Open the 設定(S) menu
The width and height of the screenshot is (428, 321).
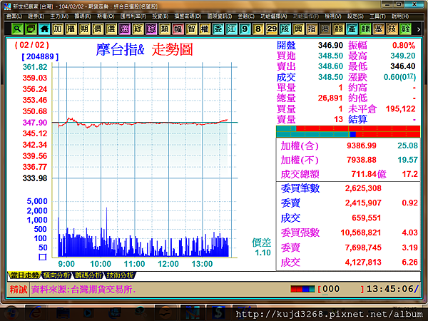[x=355, y=16]
